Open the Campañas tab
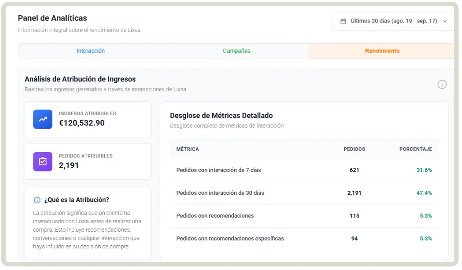The height and width of the screenshot is (270, 462). 236,51
